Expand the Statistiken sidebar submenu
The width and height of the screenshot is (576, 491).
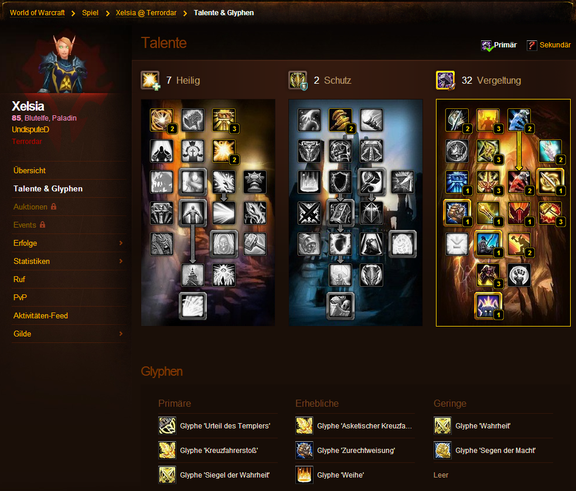pos(121,261)
